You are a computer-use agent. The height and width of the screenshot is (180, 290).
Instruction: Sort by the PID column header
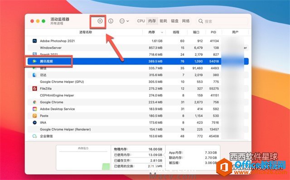[213, 32]
